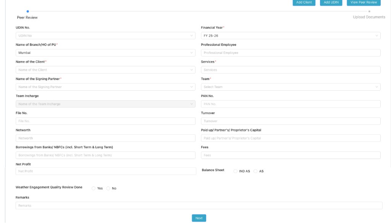Open the Name of the Client dropdown

click(105, 69)
